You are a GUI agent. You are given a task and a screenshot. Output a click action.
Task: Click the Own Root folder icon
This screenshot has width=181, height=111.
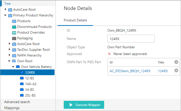[14, 61]
